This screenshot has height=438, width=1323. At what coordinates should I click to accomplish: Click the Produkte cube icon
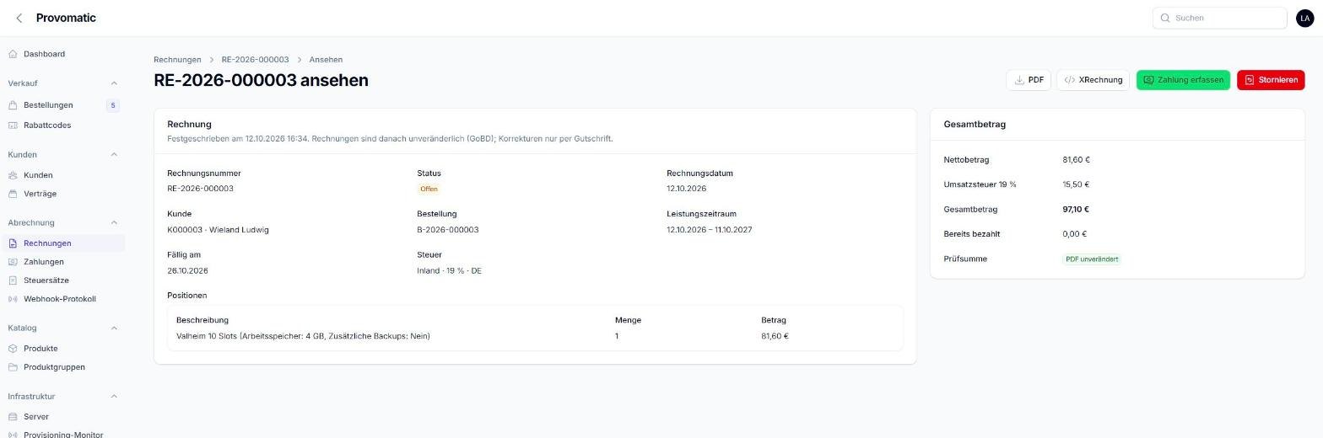tap(13, 349)
